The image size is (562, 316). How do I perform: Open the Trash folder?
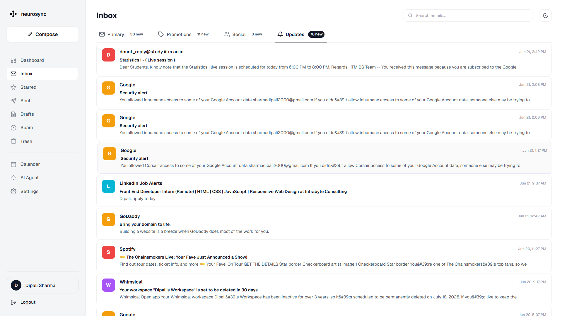tap(42, 141)
